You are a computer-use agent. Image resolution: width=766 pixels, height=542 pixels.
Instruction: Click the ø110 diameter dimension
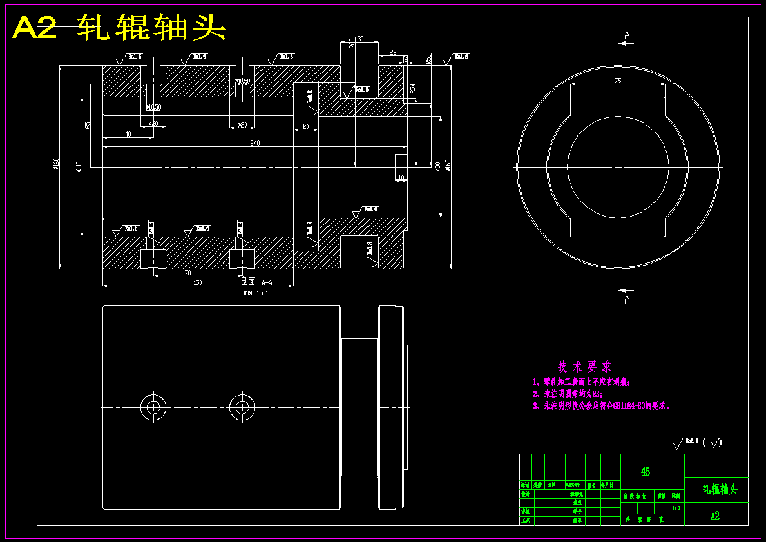tap(78, 167)
